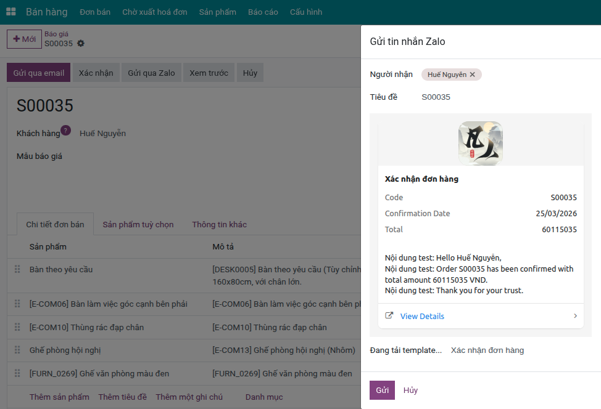Click the Gửi qua email button

point(39,73)
